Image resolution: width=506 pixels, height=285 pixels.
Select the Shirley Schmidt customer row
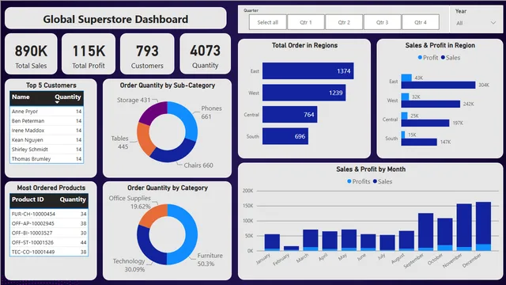click(x=47, y=150)
